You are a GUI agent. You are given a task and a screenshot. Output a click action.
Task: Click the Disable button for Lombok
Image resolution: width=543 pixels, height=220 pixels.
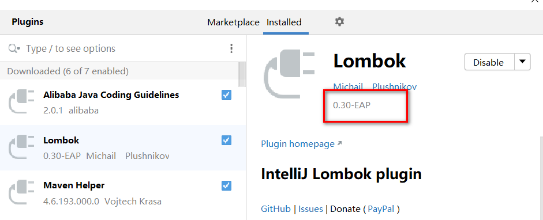point(489,62)
